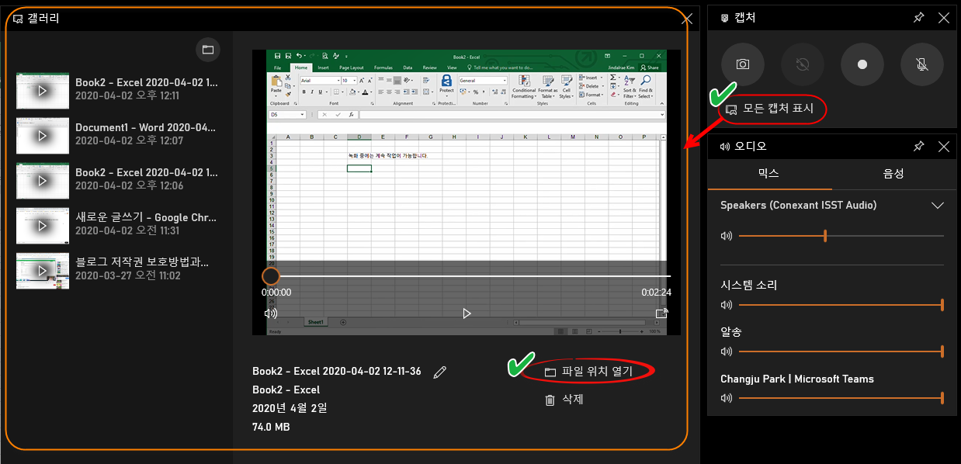Viewport: 961px width, 464px height.
Task: Adjust the 알송 volume slider
Action: tap(841, 351)
